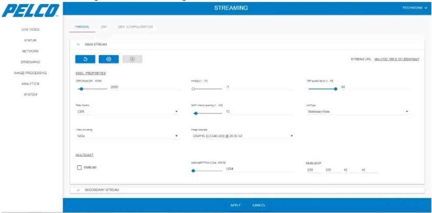The height and width of the screenshot is (213, 432).
Task: Click the greyed-out play stream button
Action: tap(132, 59)
